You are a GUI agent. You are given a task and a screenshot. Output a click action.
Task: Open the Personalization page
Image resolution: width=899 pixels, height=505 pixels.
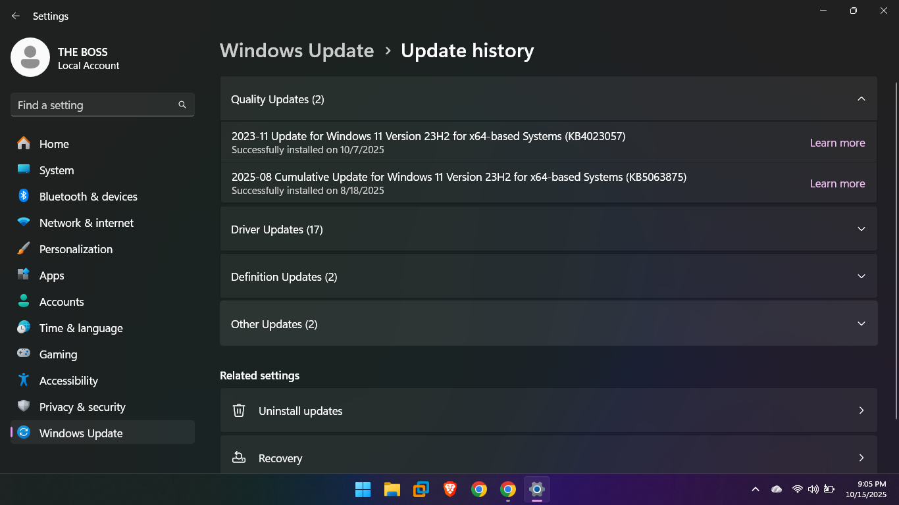76,249
